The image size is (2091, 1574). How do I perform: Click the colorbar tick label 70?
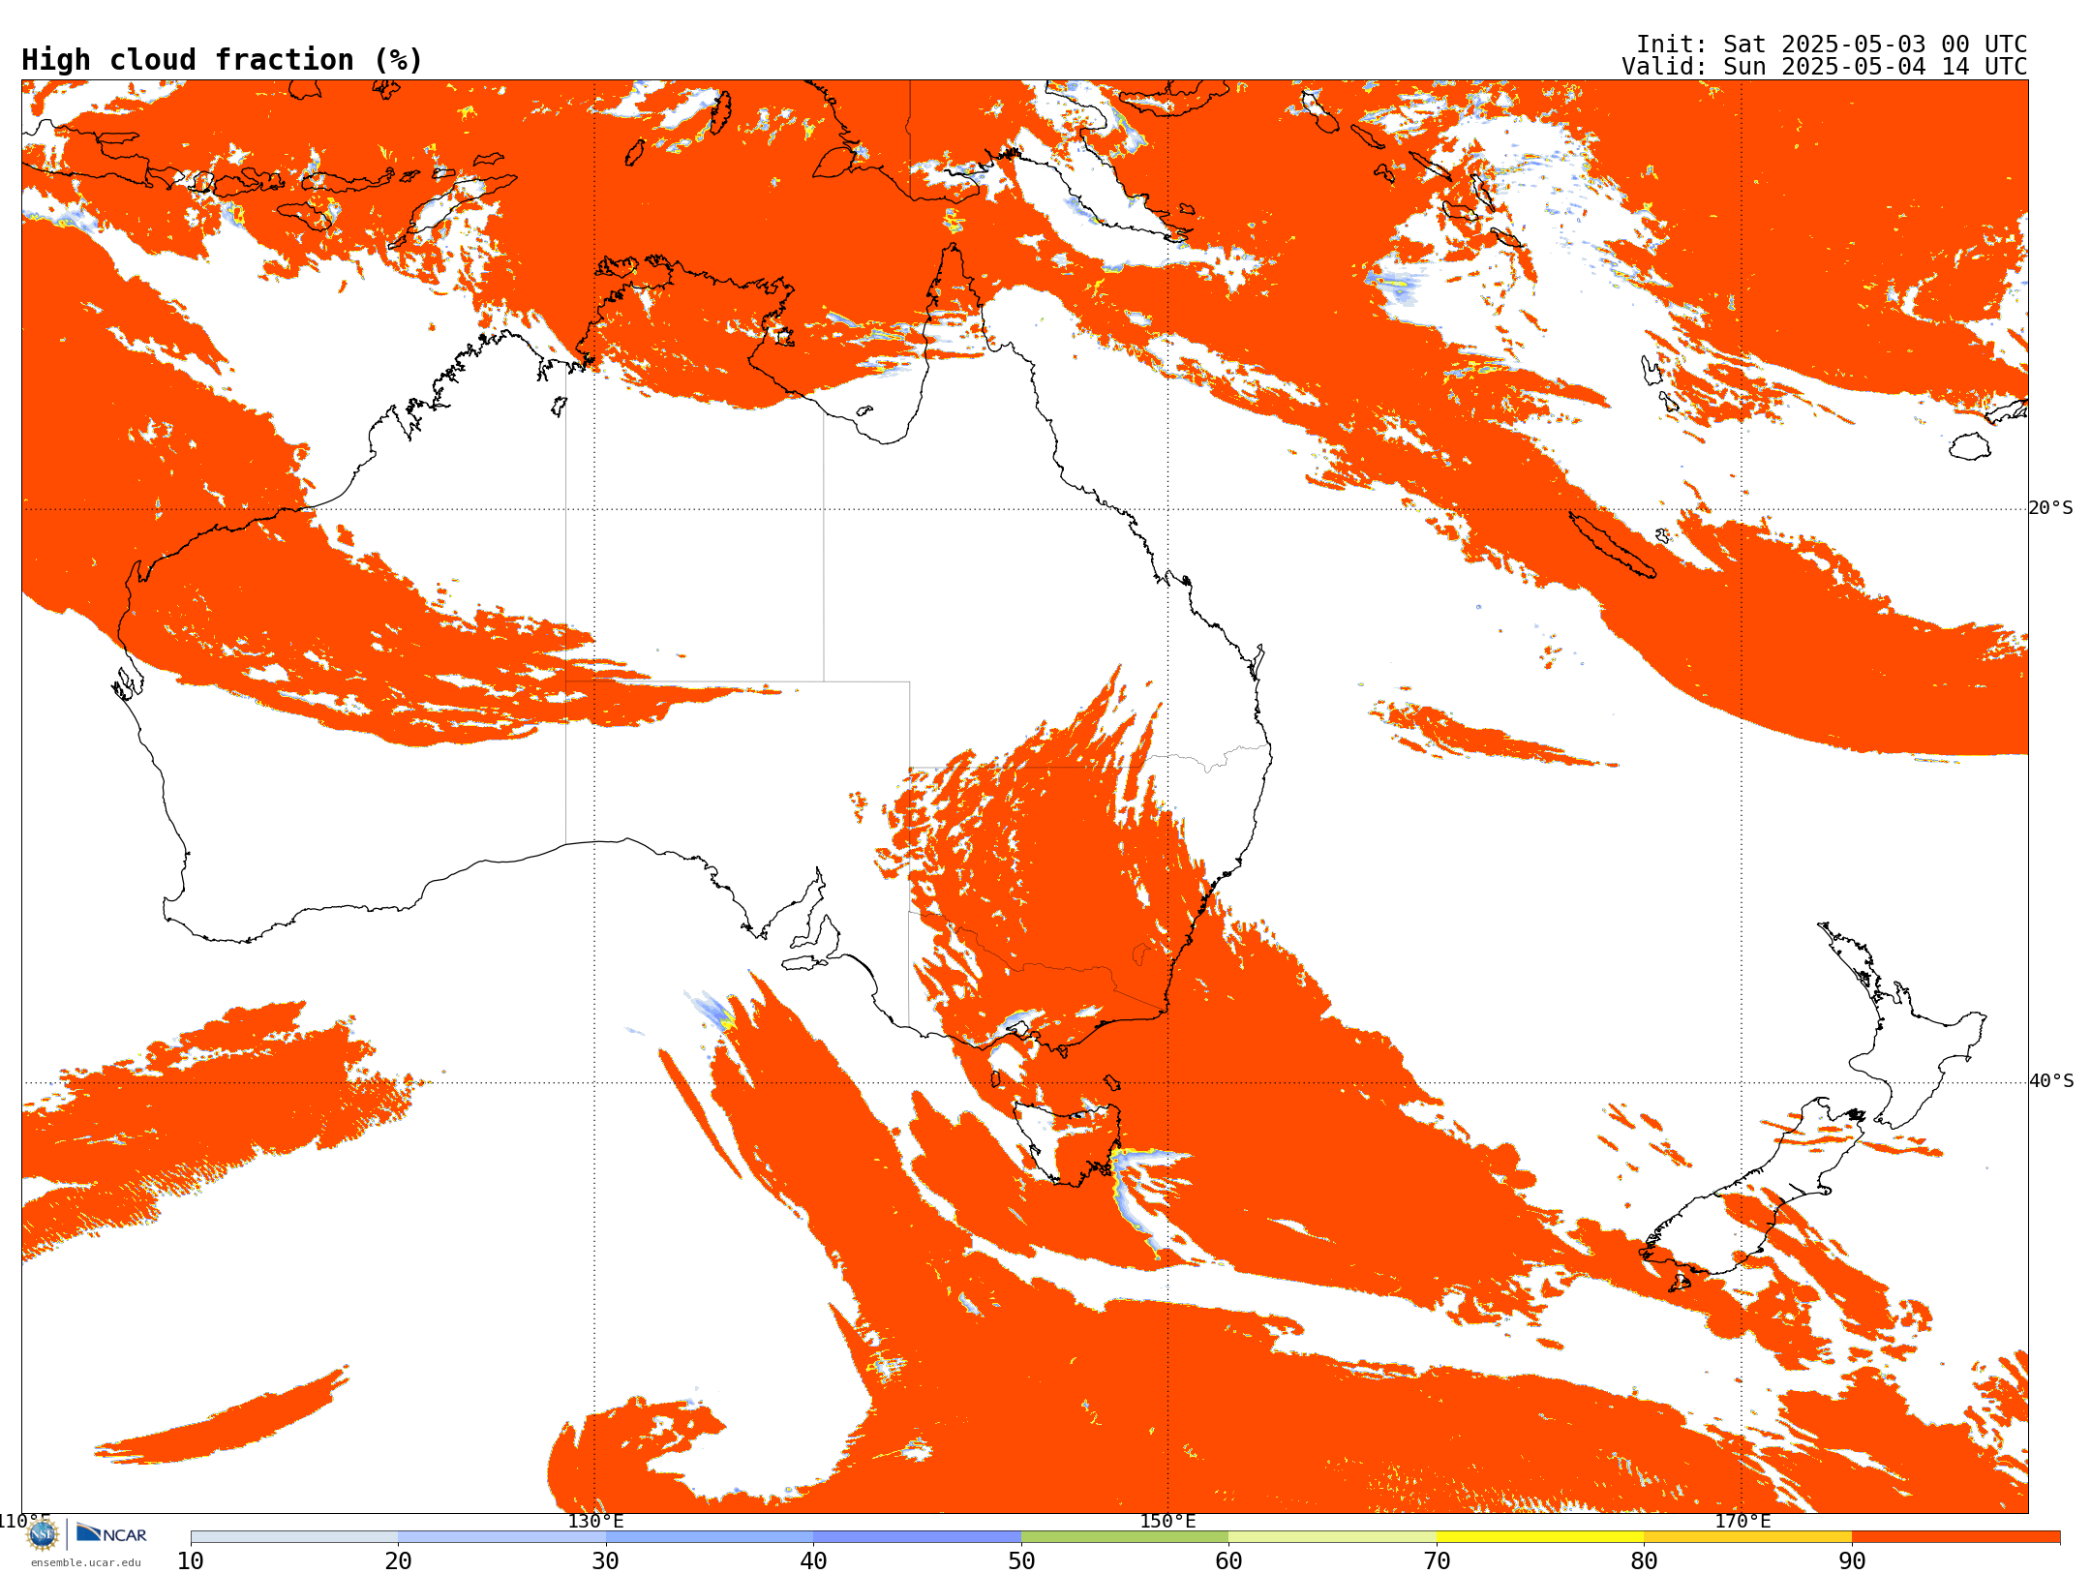tap(1437, 1561)
